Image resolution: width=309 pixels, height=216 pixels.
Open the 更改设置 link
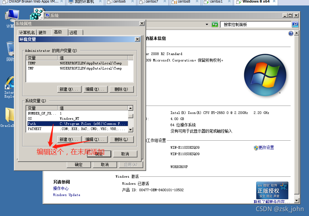266,147
